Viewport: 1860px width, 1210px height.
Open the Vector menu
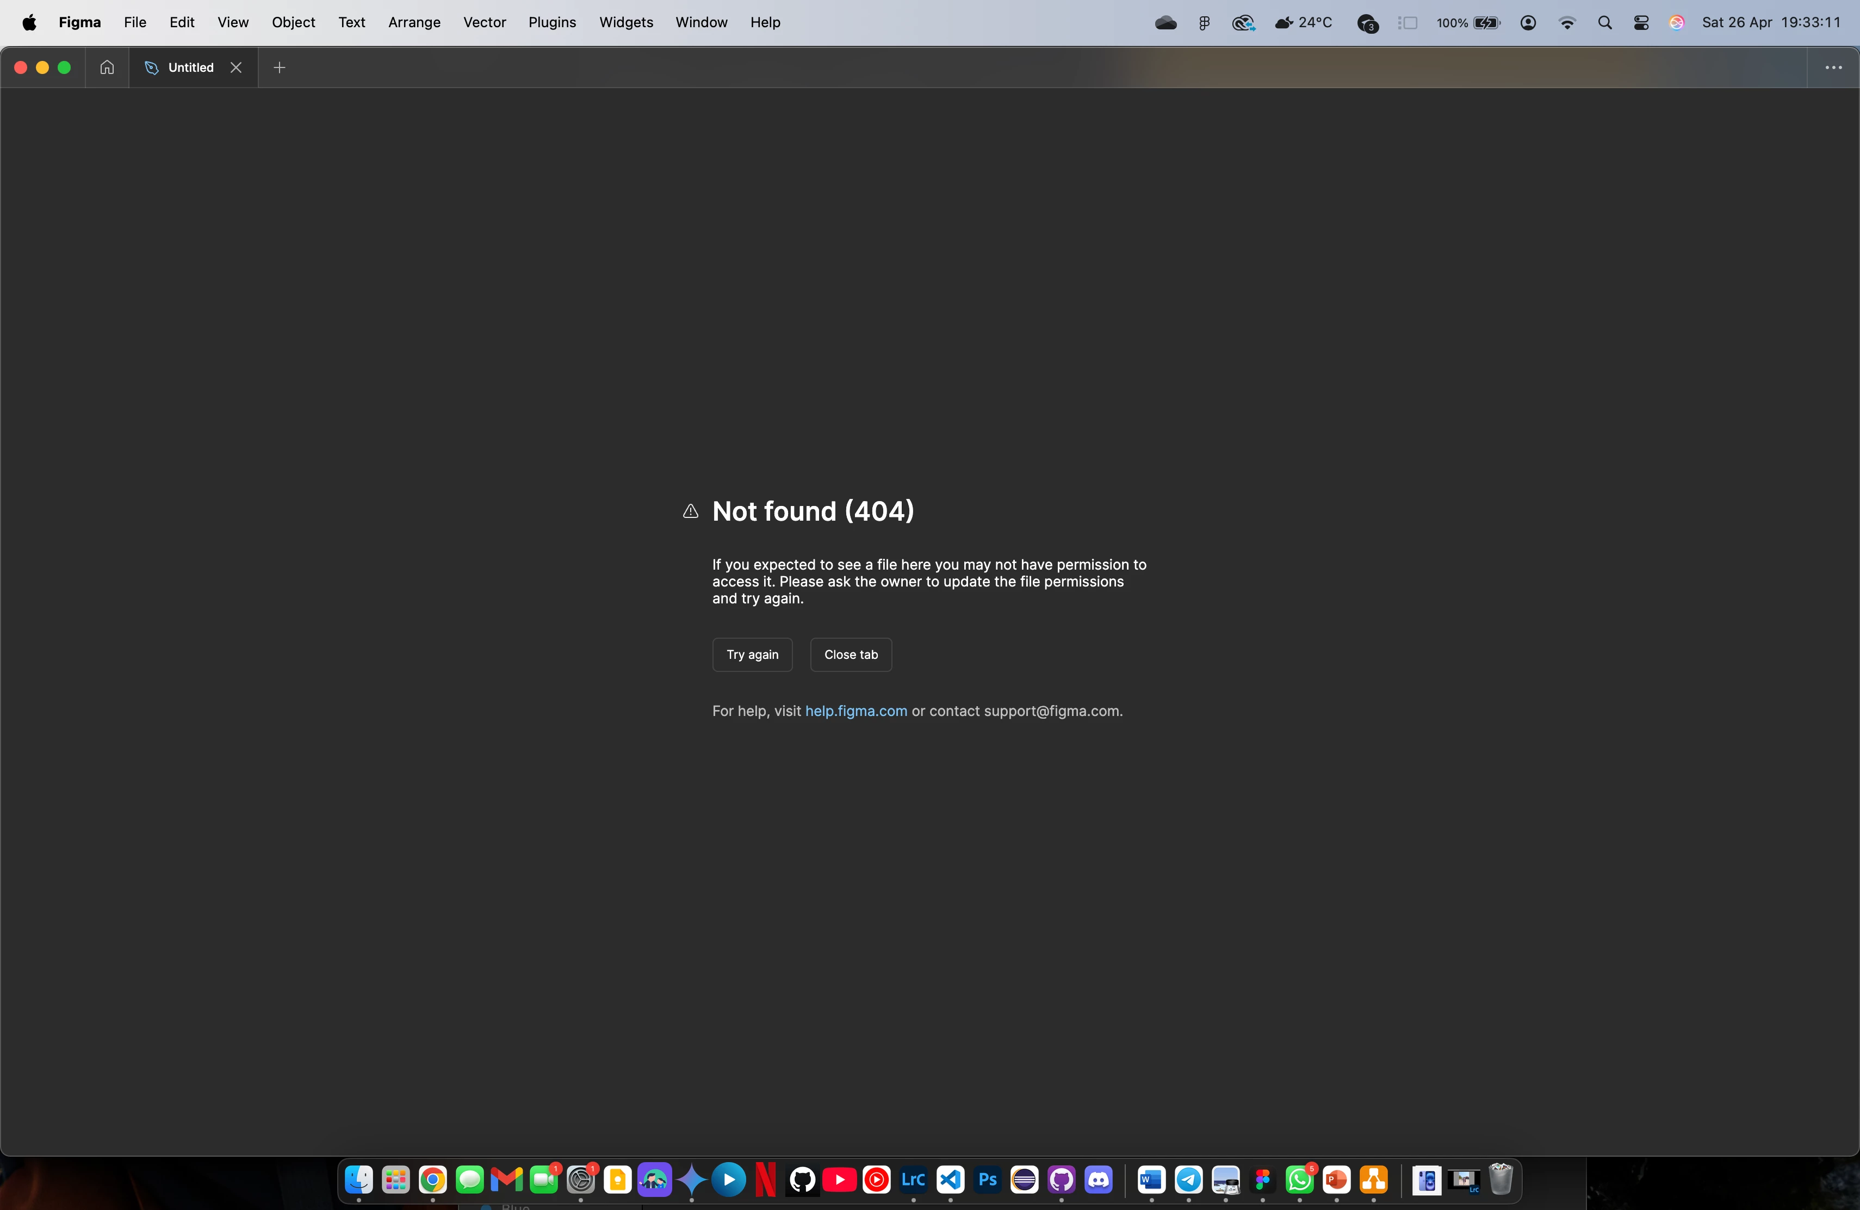click(485, 23)
